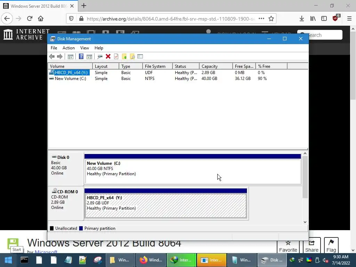This screenshot has width=356, height=267.
Task: Click the Flag button on archive page
Action: point(331,246)
